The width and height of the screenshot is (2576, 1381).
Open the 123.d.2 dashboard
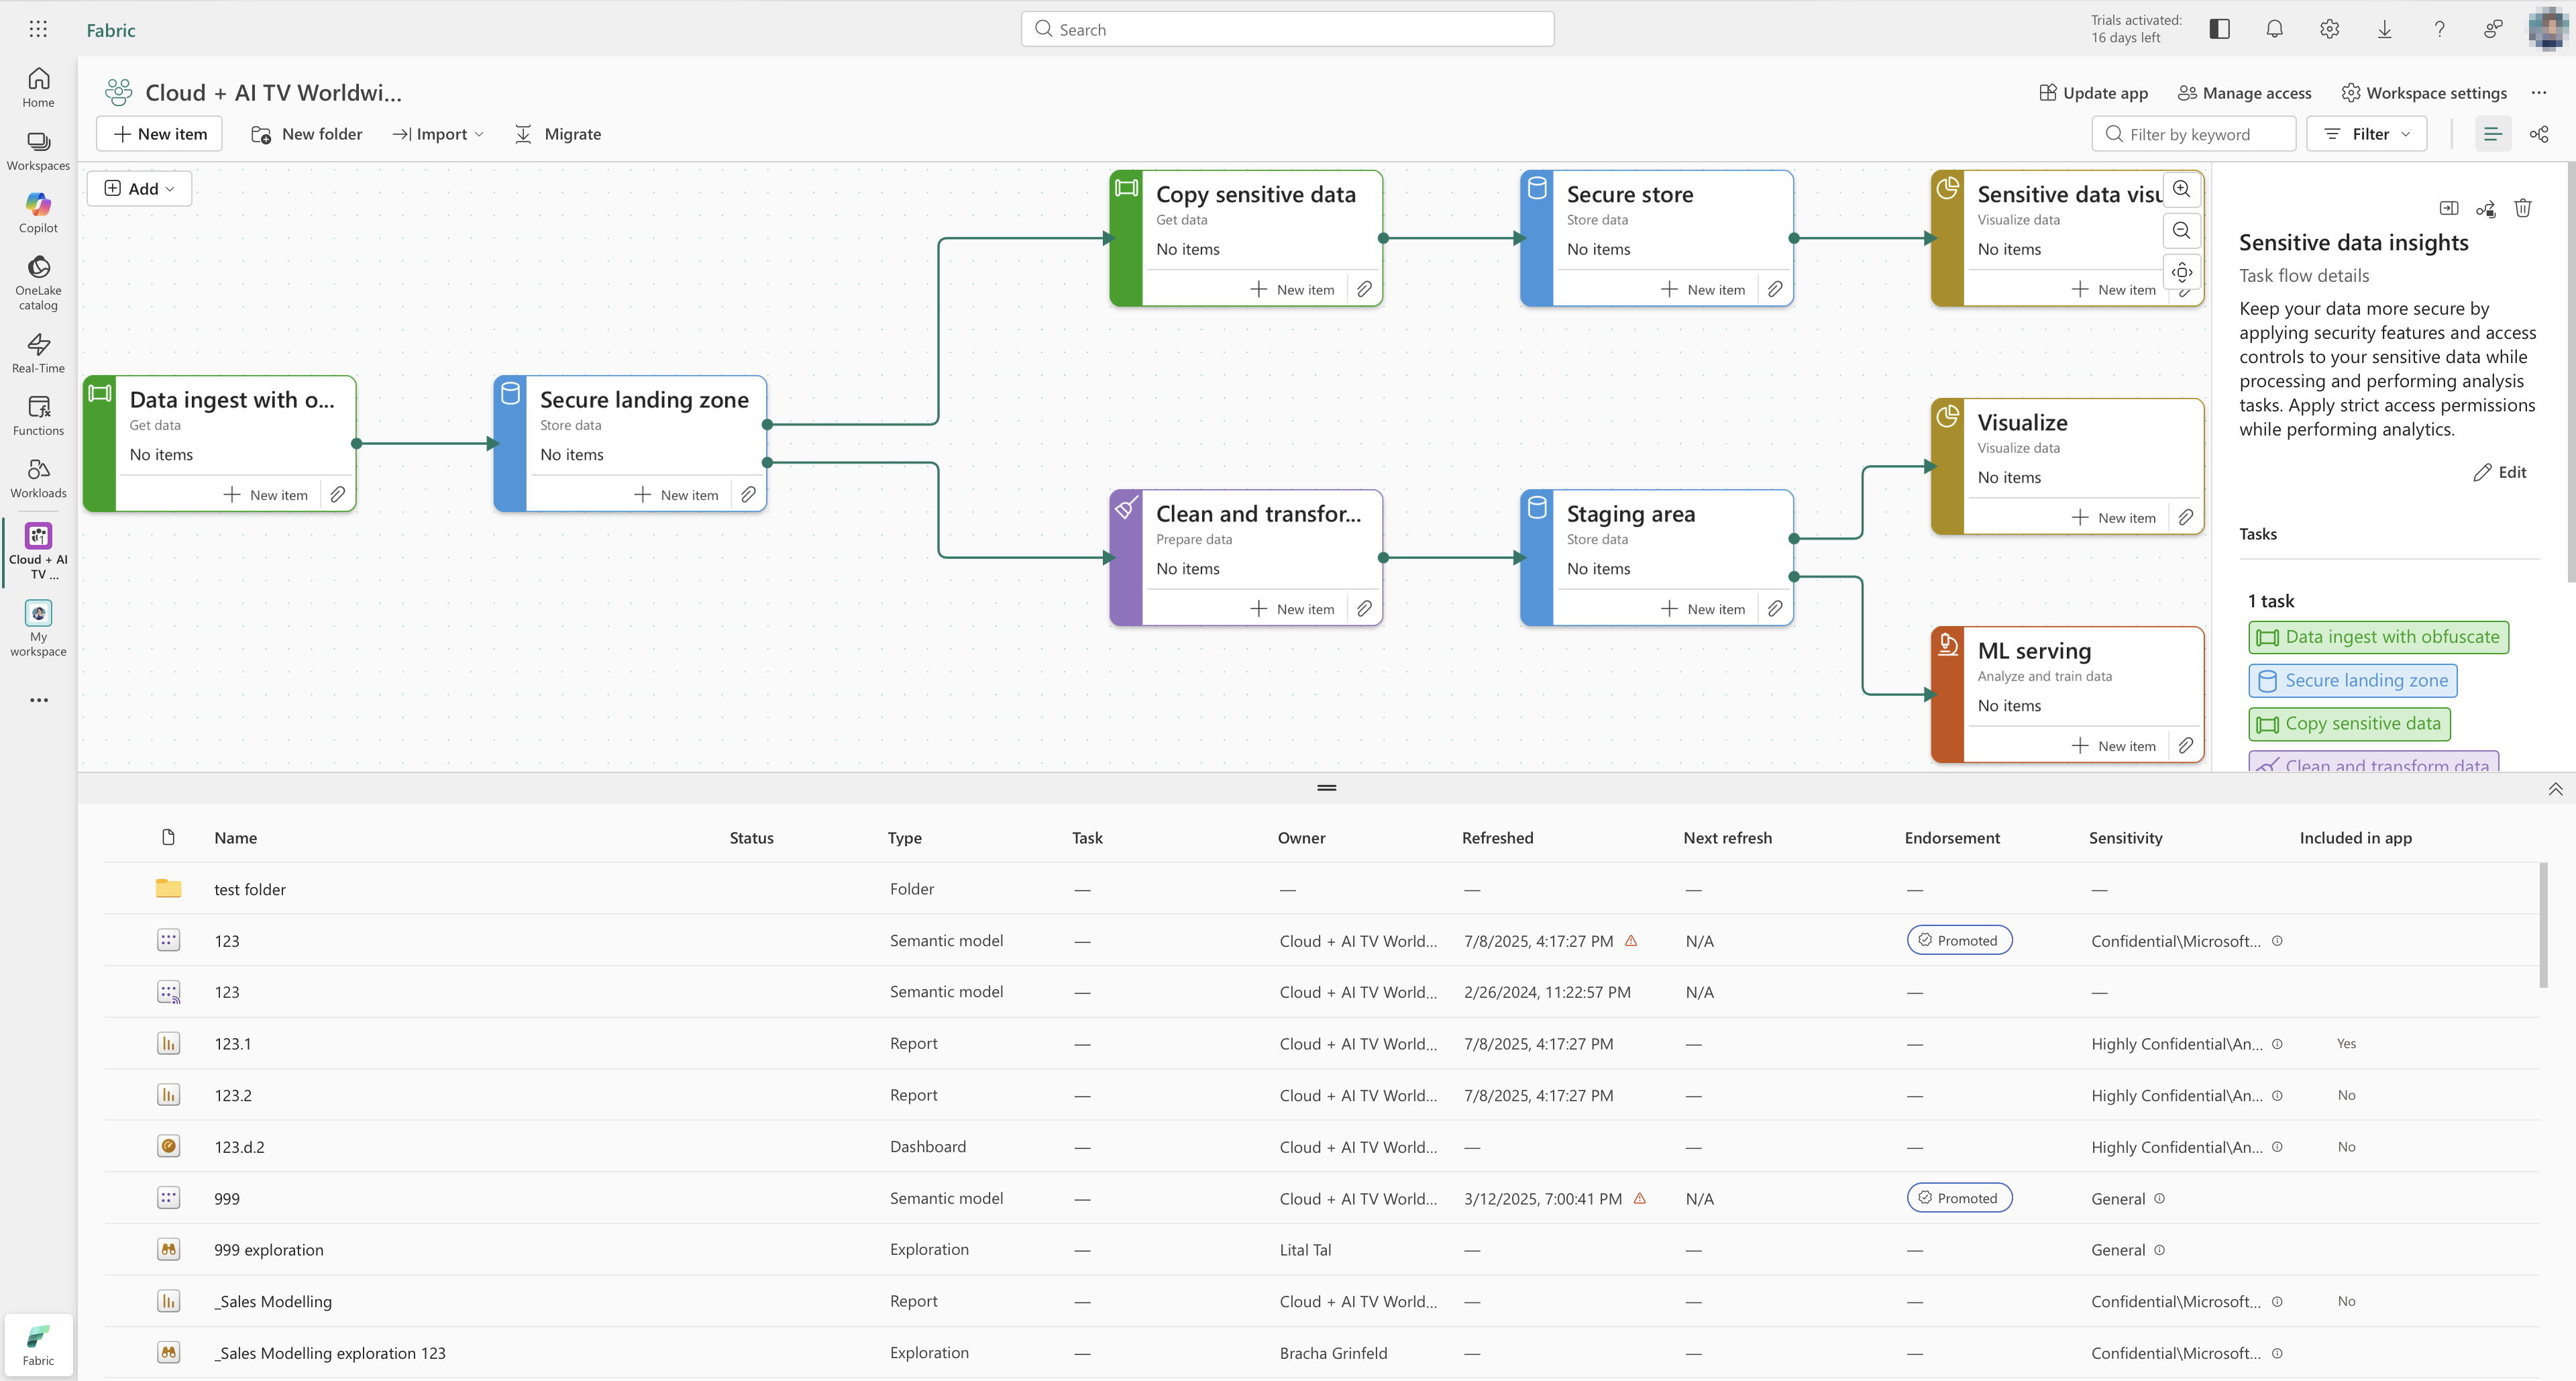pyautogui.click(x=239, y=1147)
